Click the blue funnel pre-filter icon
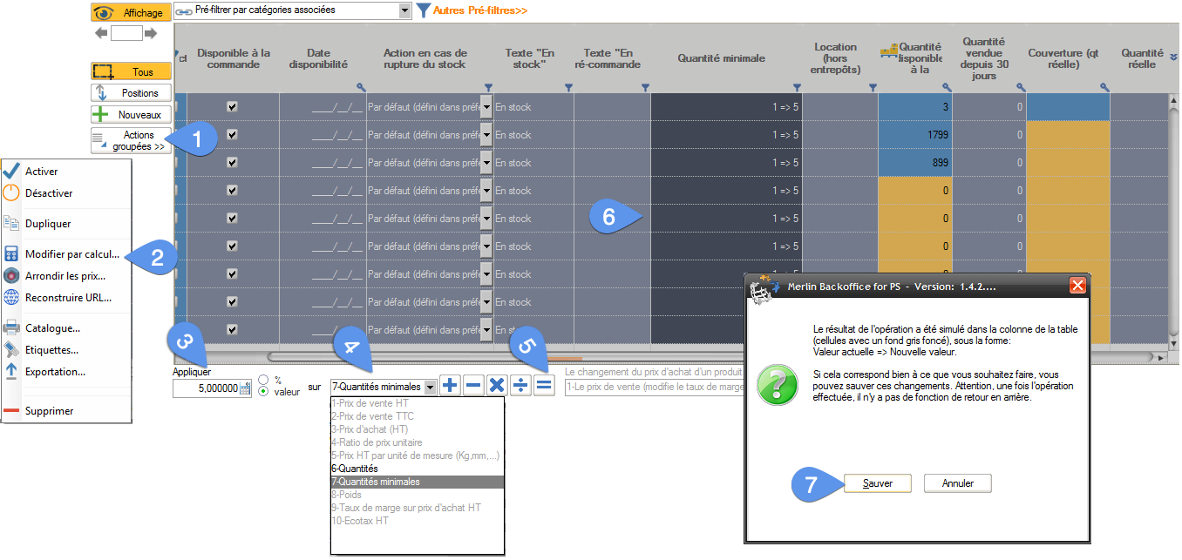 (x=423, y=10)
